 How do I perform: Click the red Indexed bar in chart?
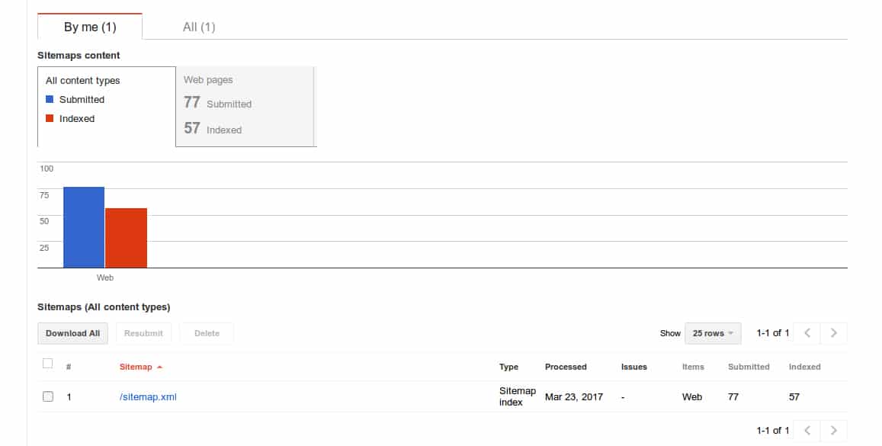pyautogui.click(x=126, y=238)
